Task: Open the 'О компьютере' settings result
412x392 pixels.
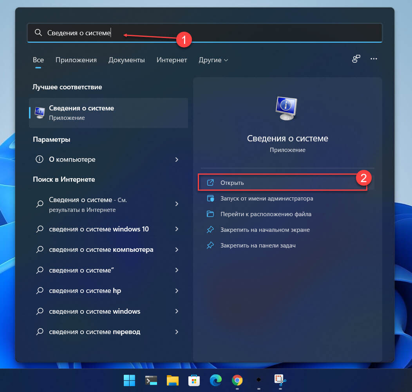Action: coord(108,159)
